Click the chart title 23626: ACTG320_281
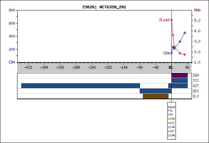This screenshot has width=209, height=143. pos(104,6)
